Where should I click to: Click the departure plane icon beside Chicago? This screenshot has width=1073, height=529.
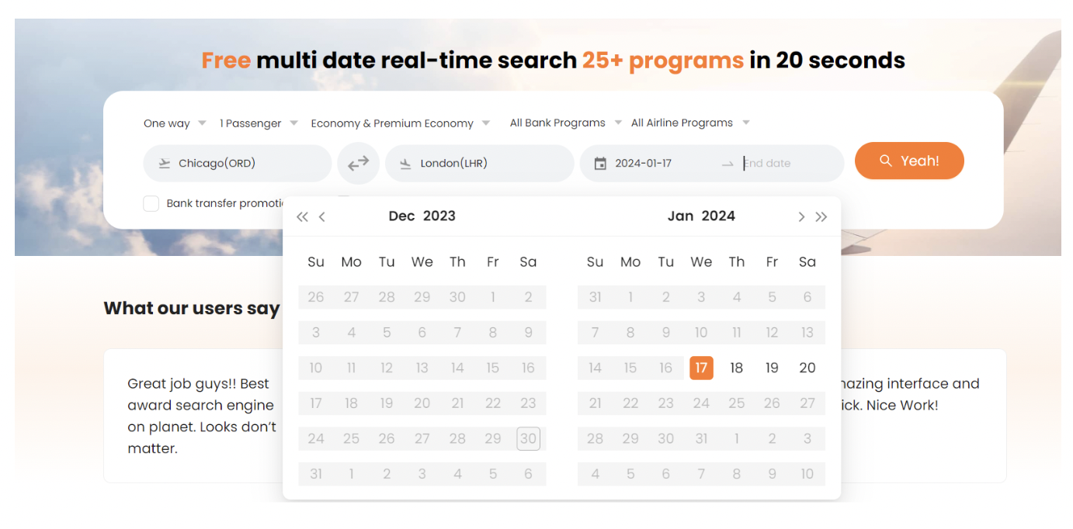(x=165, y=164)
